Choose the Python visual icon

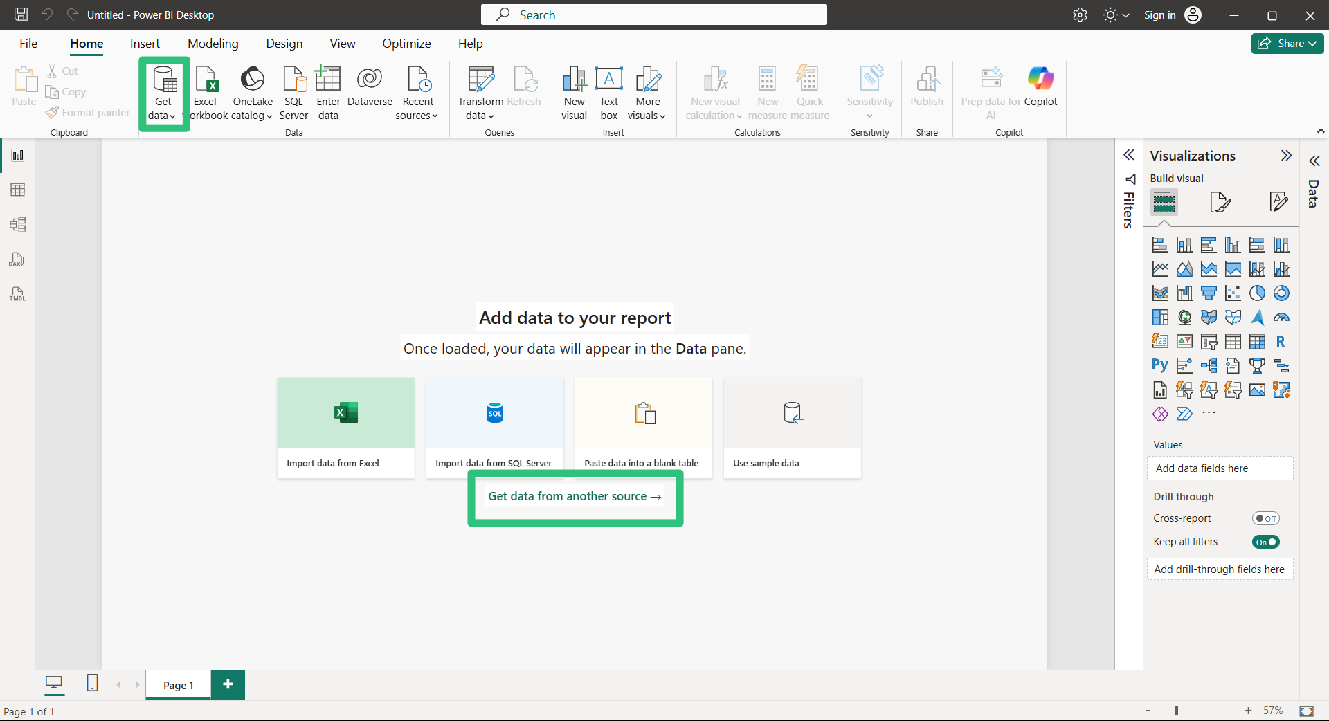(x=1160, y=366)
